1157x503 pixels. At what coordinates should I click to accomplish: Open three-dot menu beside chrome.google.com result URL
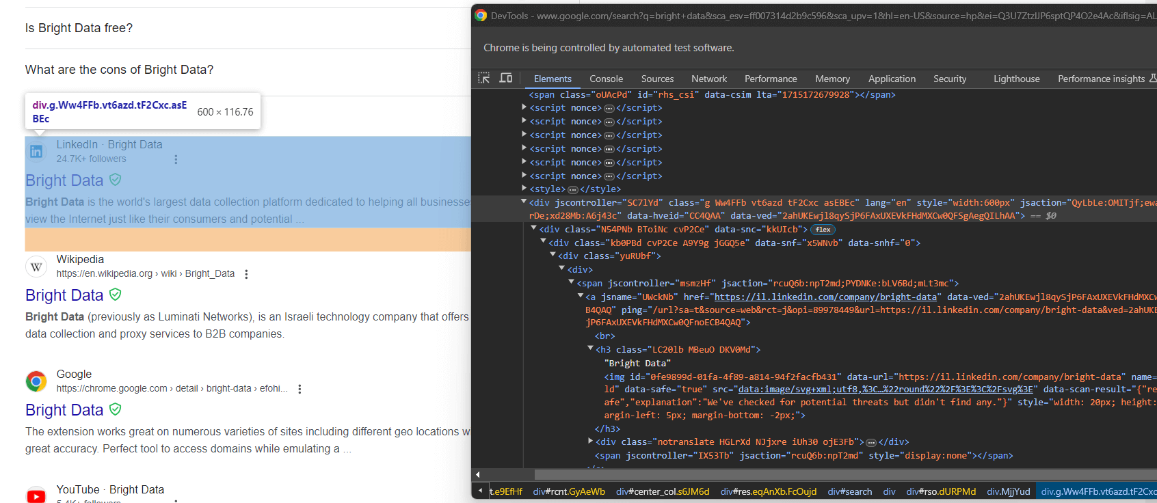[300, 389]
